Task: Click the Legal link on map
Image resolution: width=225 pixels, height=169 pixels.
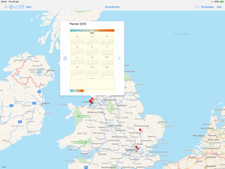Action: (3, 167)
